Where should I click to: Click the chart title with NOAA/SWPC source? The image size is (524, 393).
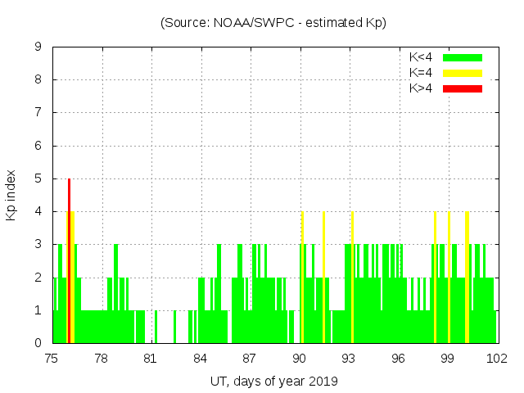coord(273,23)
